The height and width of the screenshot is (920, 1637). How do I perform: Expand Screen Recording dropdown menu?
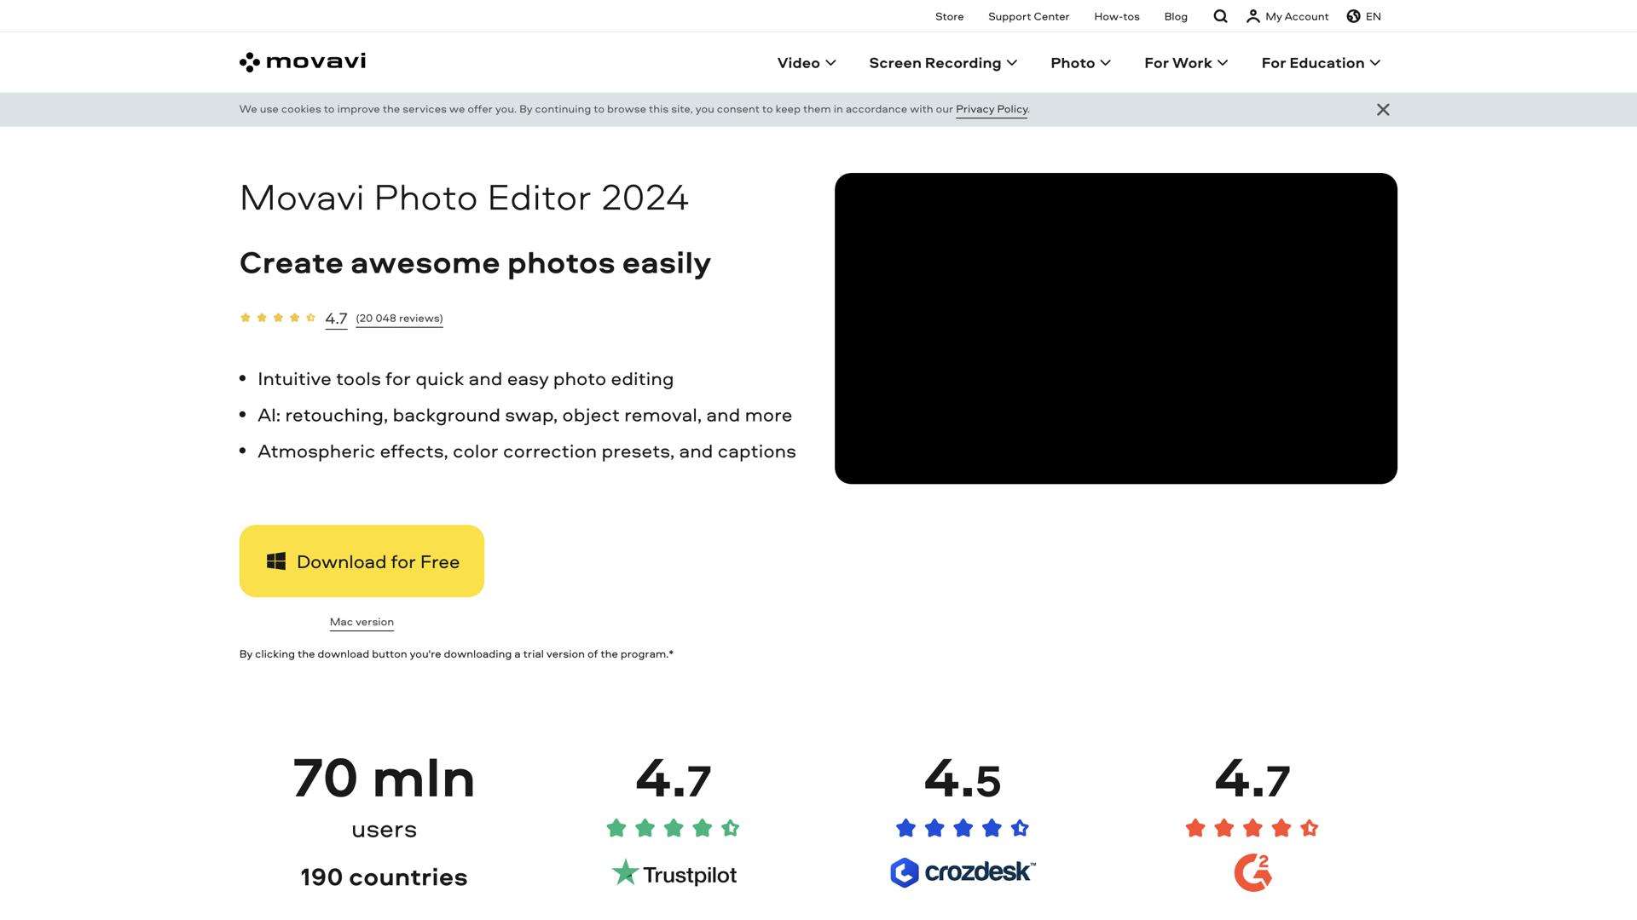(x=943, y=63)
